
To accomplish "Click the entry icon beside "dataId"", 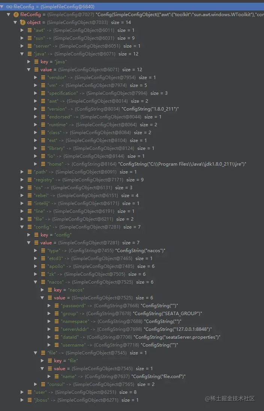I will click(56, 337).
